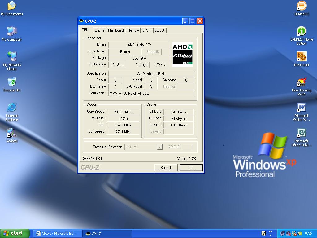The height and width of the screenshot is (238, 317).
Task: Click the AMD Athlon XP logo image
Action: click(x=182, y=55)
